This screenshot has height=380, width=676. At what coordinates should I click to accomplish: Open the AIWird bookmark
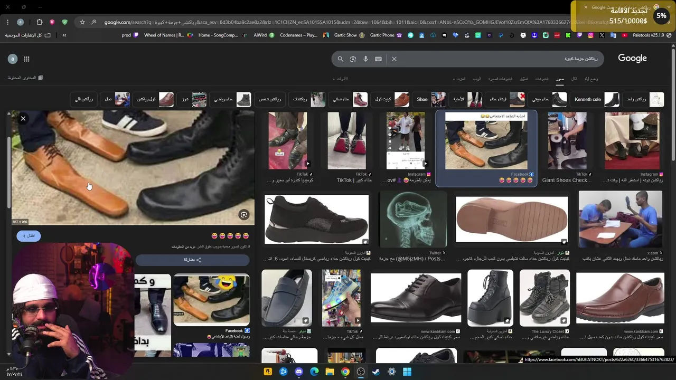[x=264, y=35]
